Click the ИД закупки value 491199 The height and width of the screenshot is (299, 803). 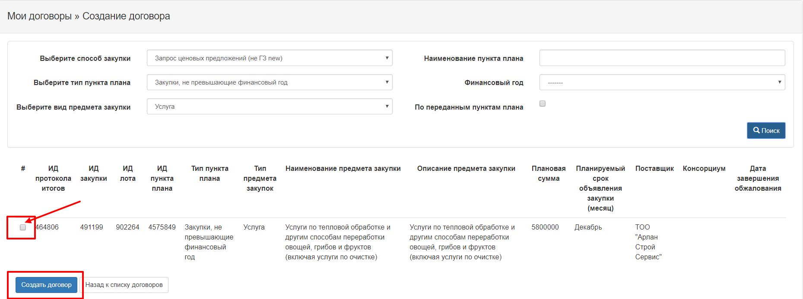[92, 227]
